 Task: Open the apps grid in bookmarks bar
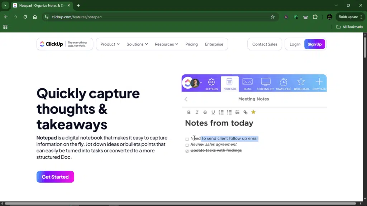pyautogui.click(x=5, y=27)
